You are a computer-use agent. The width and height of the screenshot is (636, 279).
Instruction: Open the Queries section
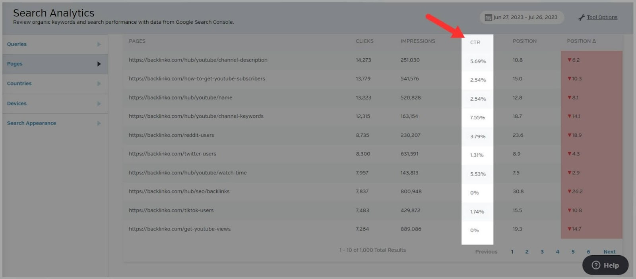click(17, 44)
